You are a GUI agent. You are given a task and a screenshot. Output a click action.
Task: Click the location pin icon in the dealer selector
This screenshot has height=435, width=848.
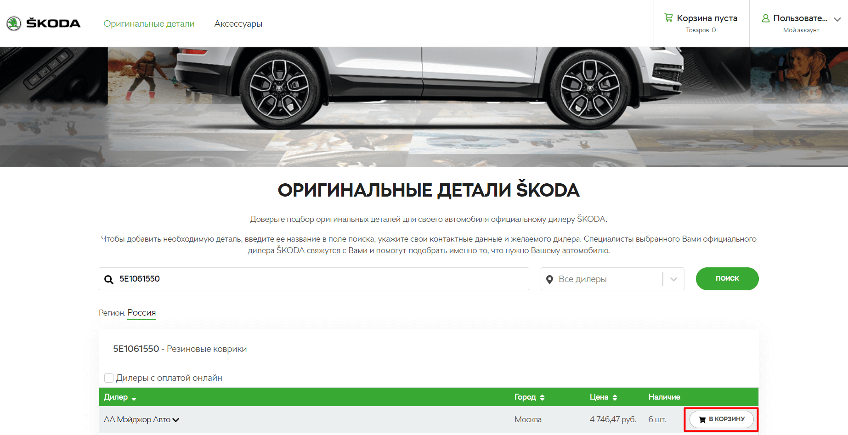[549, 279]
